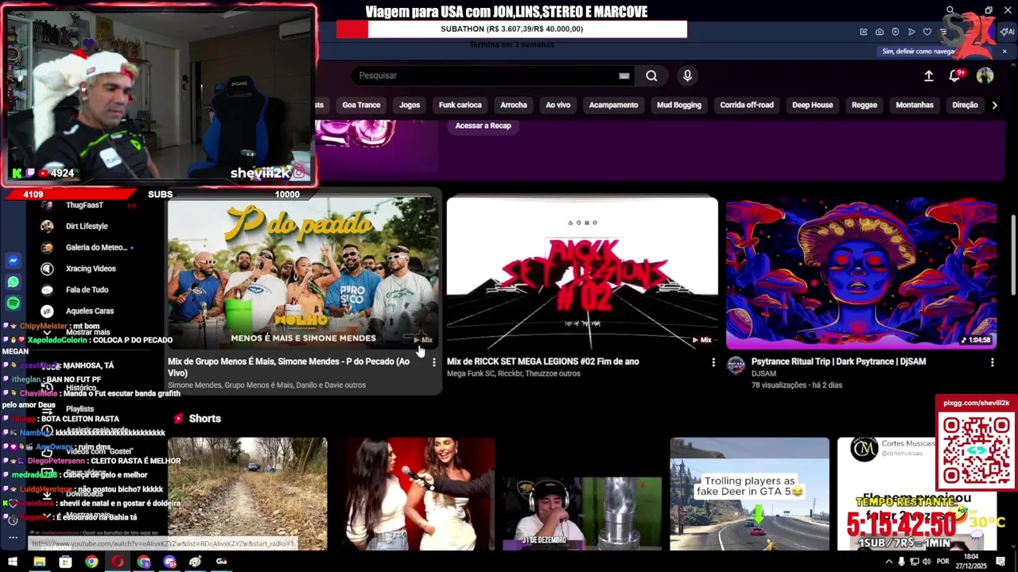Click the browser ad blocker shield icon
The width and height of the screenshot is (1018, 572).
[x=896, y=32]
